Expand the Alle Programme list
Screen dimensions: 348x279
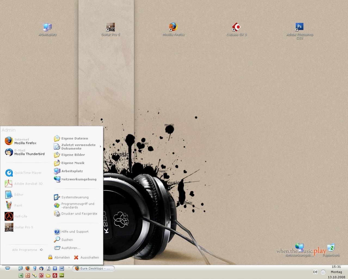click(x=27, y=250)
